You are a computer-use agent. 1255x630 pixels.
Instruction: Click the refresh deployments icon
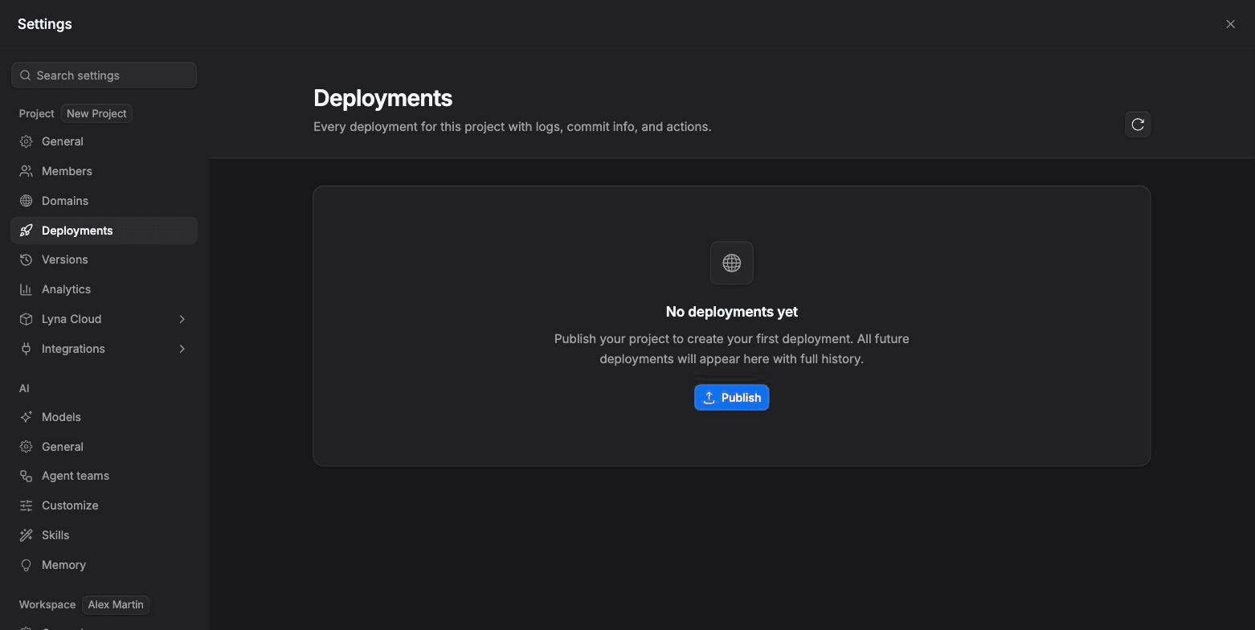(x=1138, y=125)
